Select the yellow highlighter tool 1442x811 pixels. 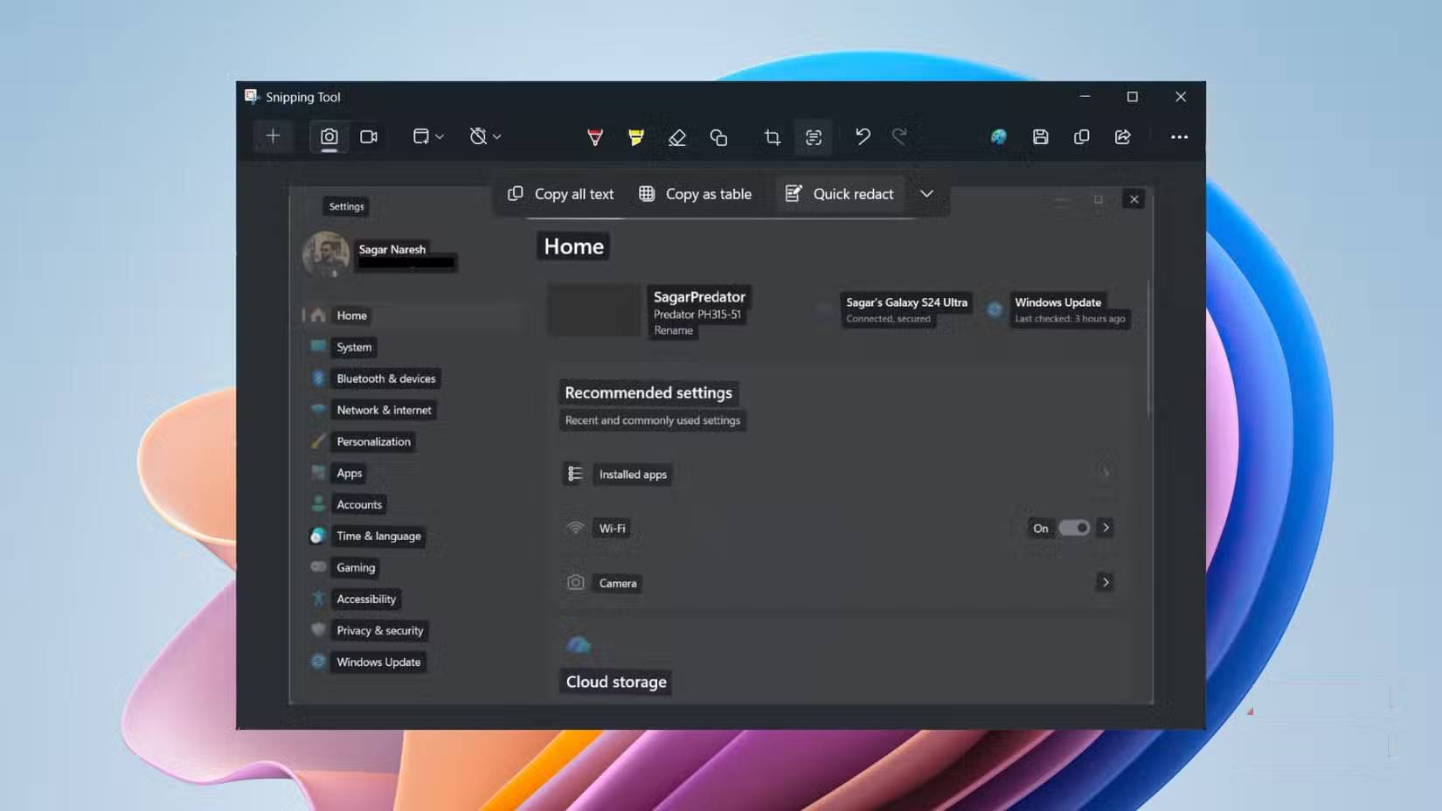tap(635, 137)
